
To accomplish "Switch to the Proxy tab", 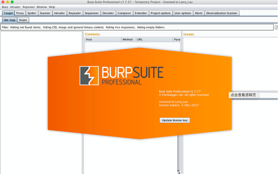I will click(x=20, y=13).
